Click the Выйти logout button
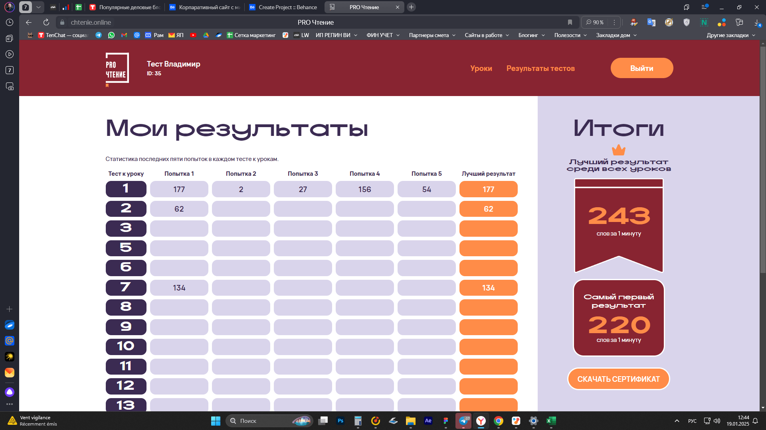Image resolution: width=766 pixels, height=430 pixels. coord(641,68)
